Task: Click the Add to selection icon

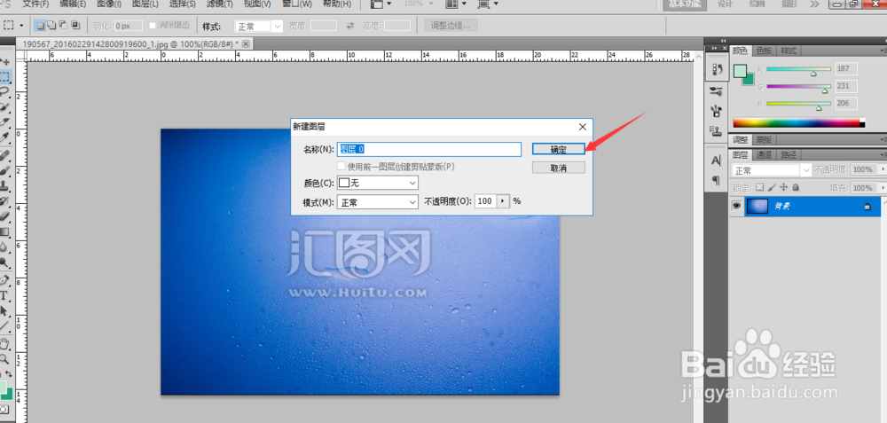Action: coord(51,26)
